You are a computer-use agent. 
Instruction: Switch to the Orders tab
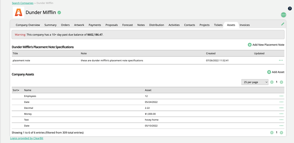coord(65,25)
